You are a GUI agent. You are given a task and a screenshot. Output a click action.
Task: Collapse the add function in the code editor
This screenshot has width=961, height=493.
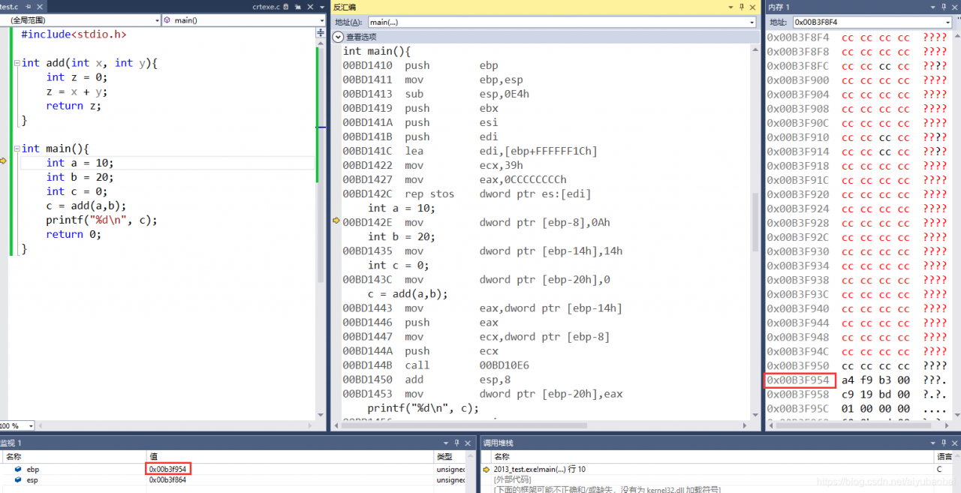[16, 63]
